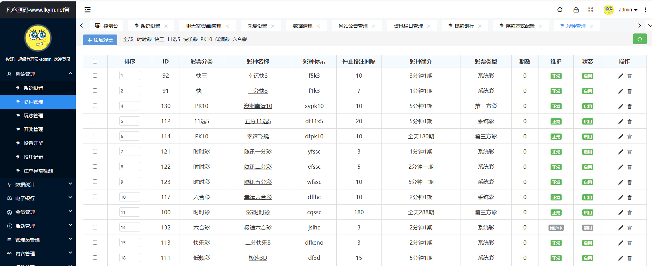Check the checkbox for ID 91 row
The height and width of the screenshot is (266, 652).
(x=95, y=90)
